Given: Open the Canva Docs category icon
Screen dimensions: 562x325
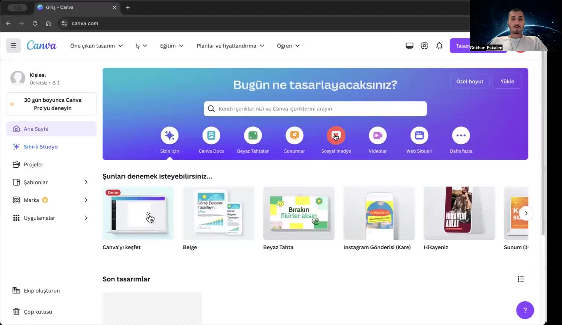Looking at the screenshot, I should coord(211,135).
